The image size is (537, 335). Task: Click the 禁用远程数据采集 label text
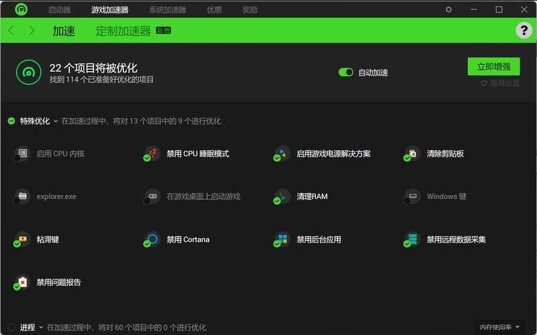pos(456,239)
